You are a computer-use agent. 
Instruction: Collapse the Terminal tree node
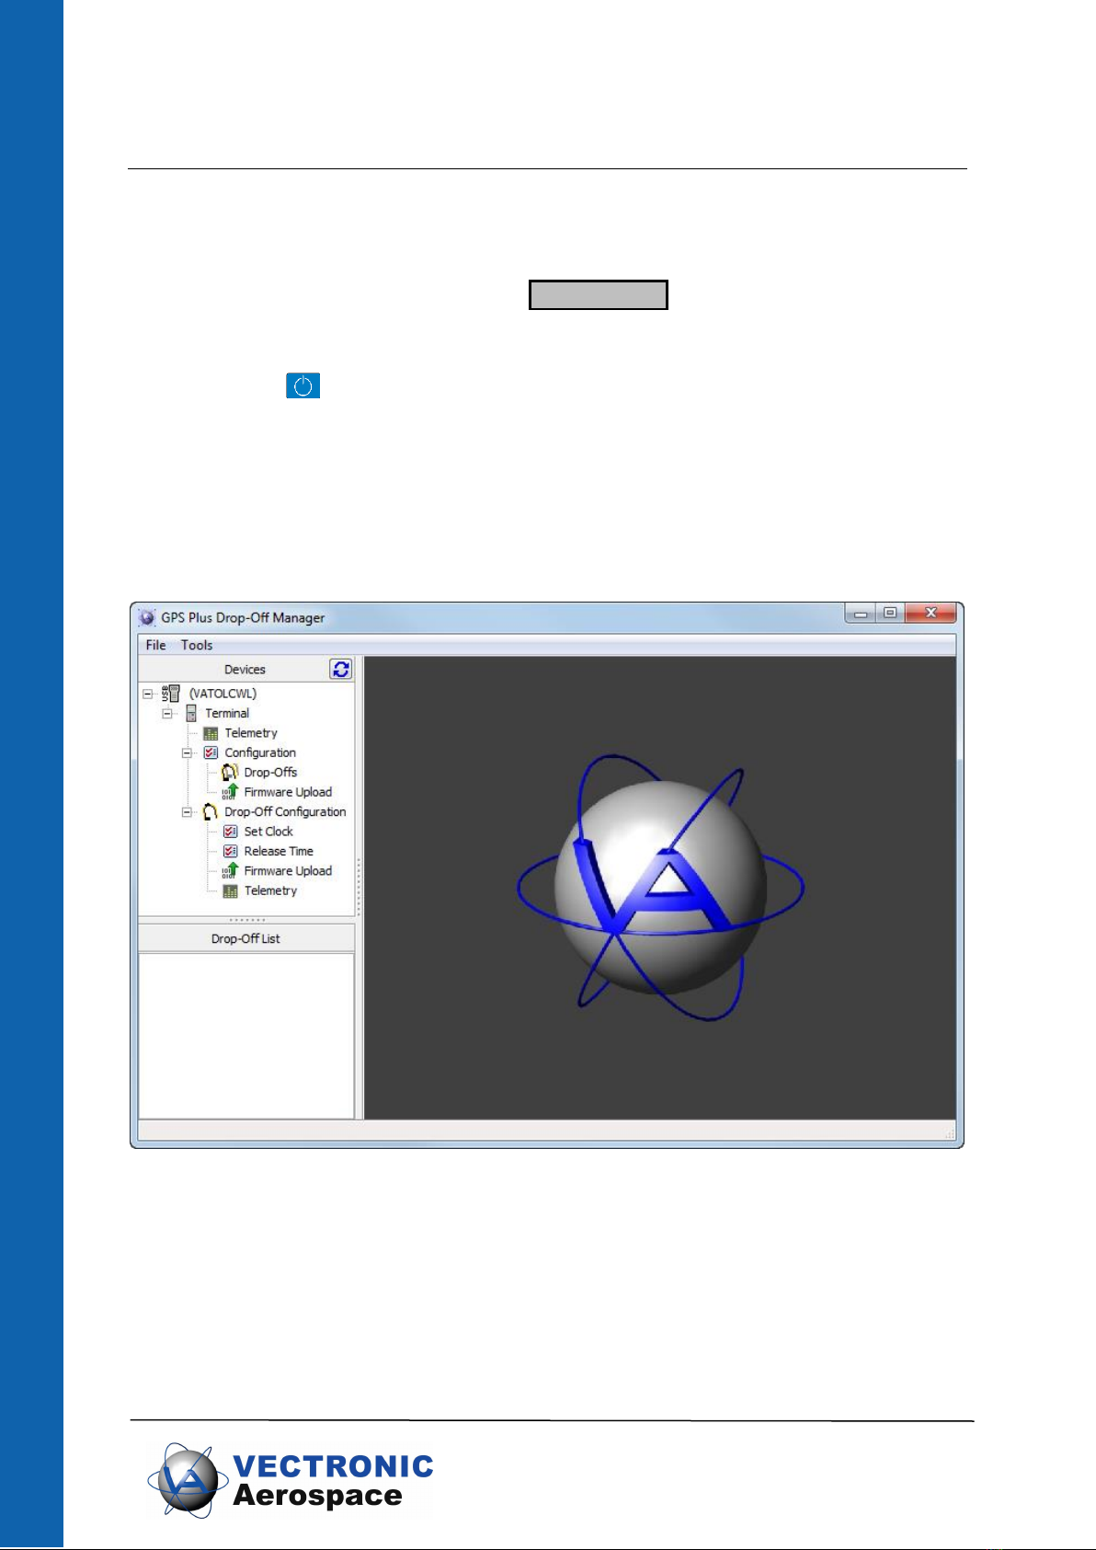167,714
